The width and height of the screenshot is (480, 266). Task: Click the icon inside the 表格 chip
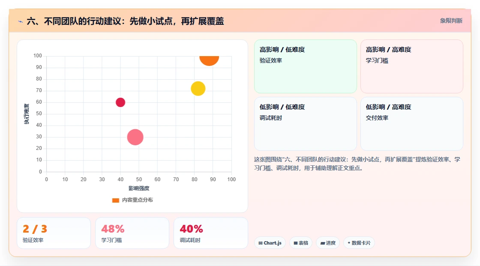coord(296,243)
